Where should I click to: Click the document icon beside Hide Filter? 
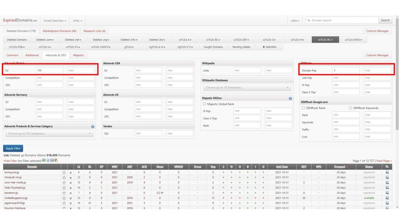click(48, 160)
